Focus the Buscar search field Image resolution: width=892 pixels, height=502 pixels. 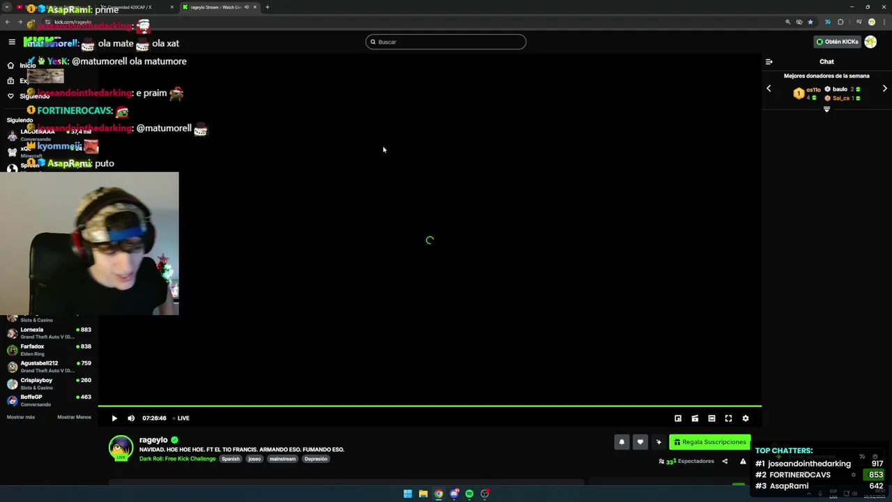446,42
